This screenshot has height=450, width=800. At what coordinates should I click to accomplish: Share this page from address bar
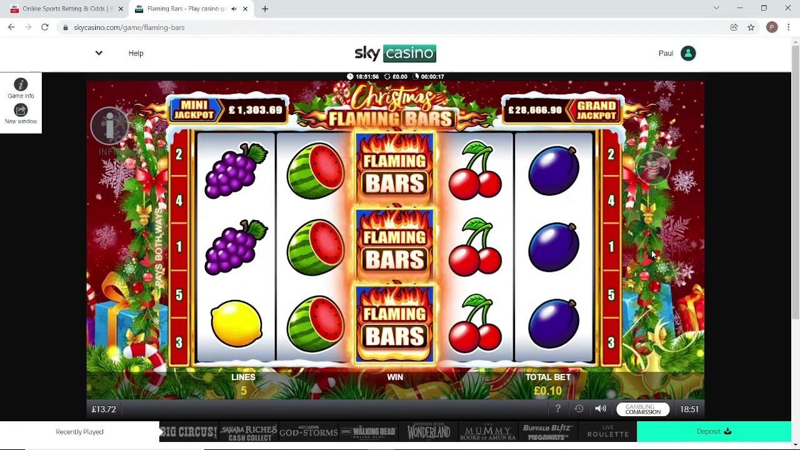(x=734, y=27)
